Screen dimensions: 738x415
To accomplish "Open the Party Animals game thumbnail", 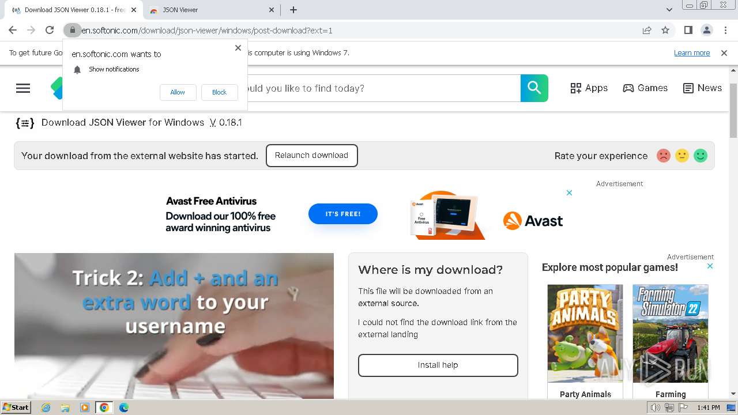I will coord(585,333).
